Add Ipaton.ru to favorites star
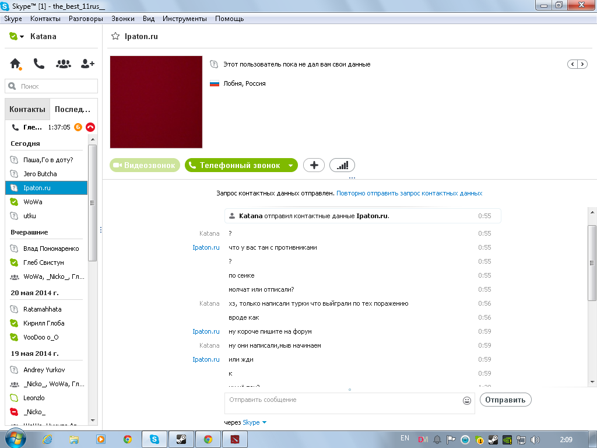 click(115, 36)
